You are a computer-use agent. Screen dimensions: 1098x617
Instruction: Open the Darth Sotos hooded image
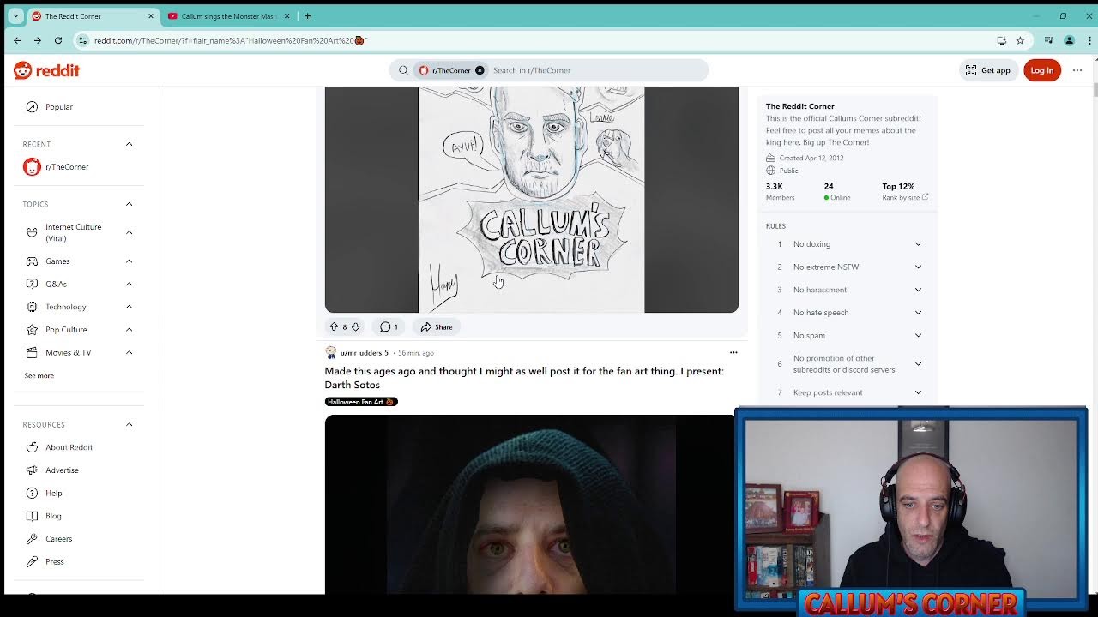tap(529, 504)
